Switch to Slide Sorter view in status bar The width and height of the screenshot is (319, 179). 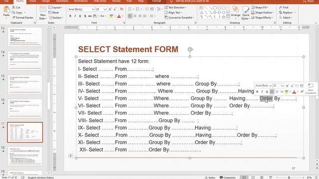[253, 178]
